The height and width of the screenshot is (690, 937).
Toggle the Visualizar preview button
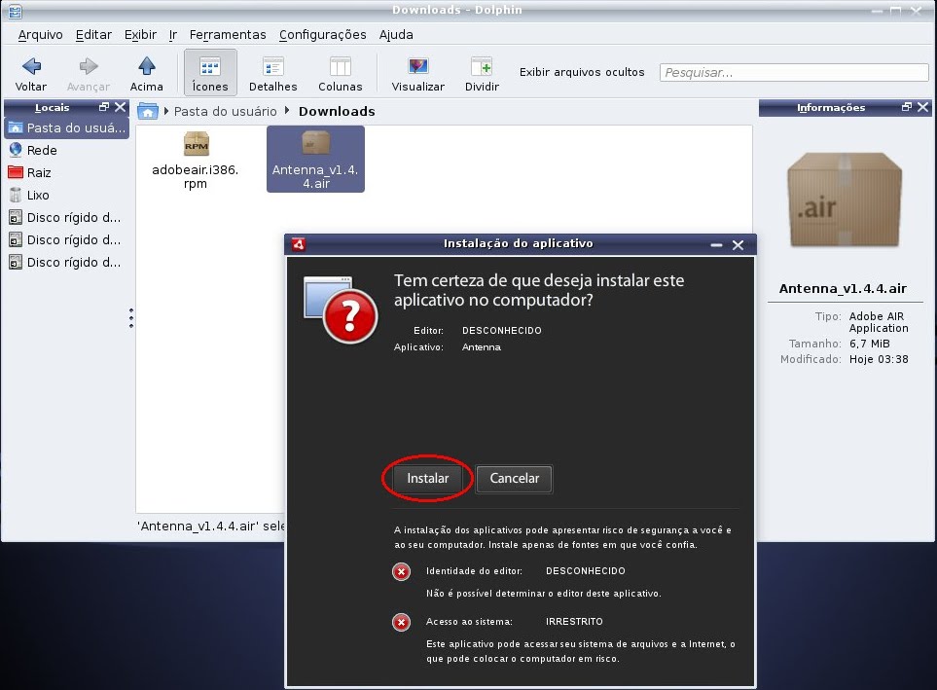click(417, 74)
